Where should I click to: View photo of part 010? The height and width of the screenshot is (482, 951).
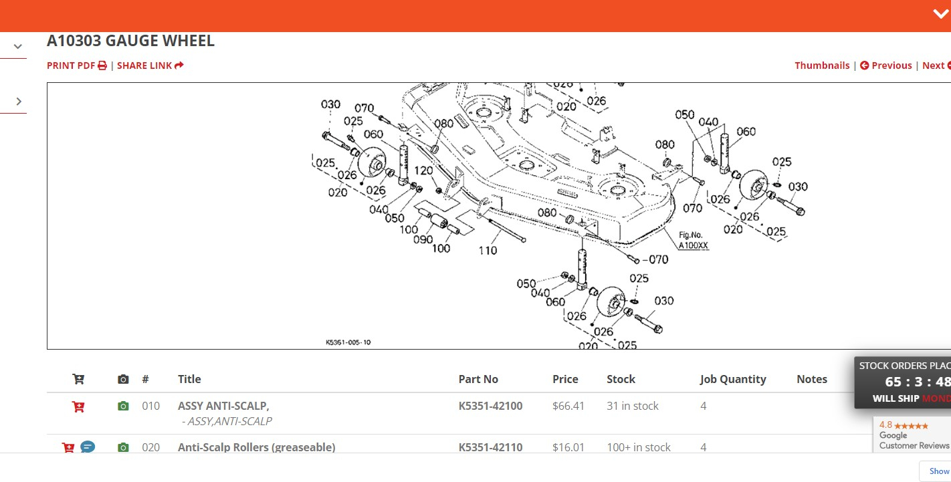tap(123, 406)
